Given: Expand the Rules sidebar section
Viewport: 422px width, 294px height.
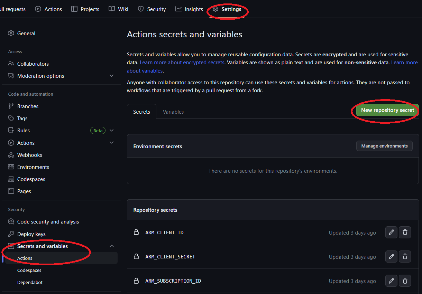Looking at the screenshot, I should pos(111,130).
